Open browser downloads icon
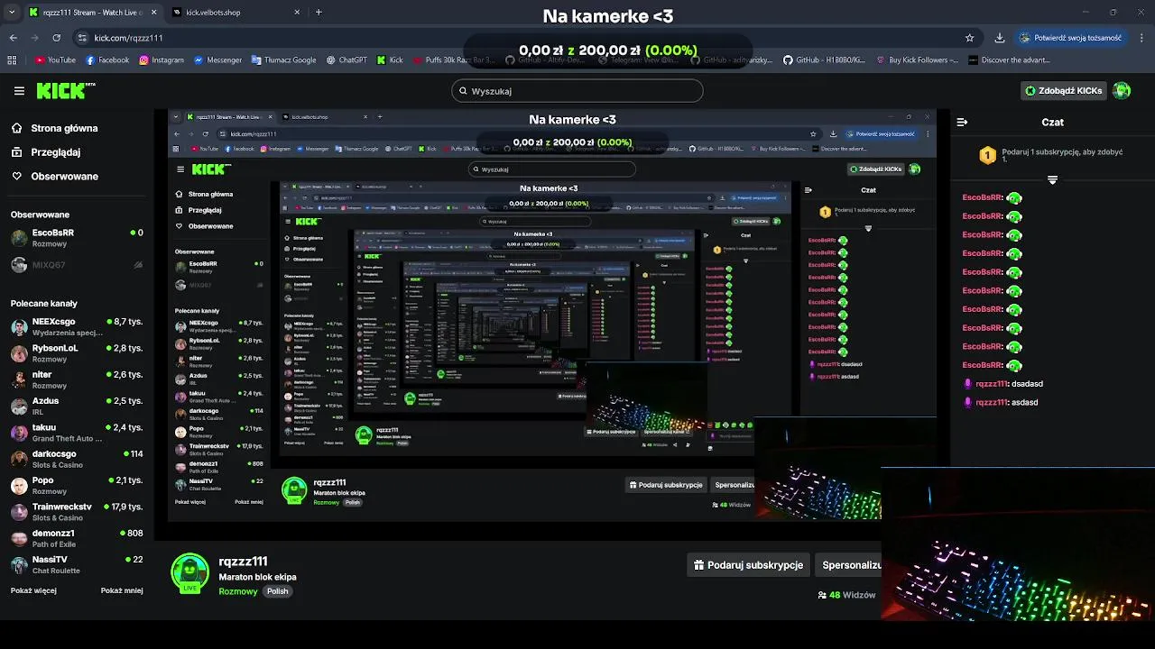This screenshot has width=1155, height=649. pos(1000,38)
